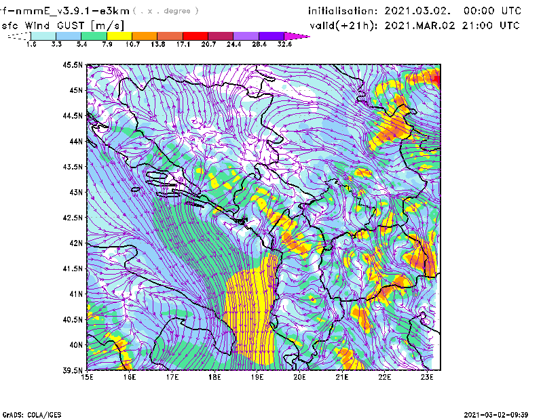Click the '2021-03-02-09:39' timestamp

tap(496, 415)
